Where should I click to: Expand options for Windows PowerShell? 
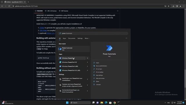click(87, 58)
